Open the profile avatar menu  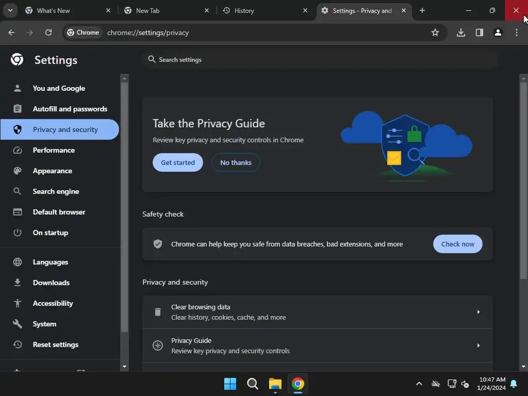click(498, 32)
